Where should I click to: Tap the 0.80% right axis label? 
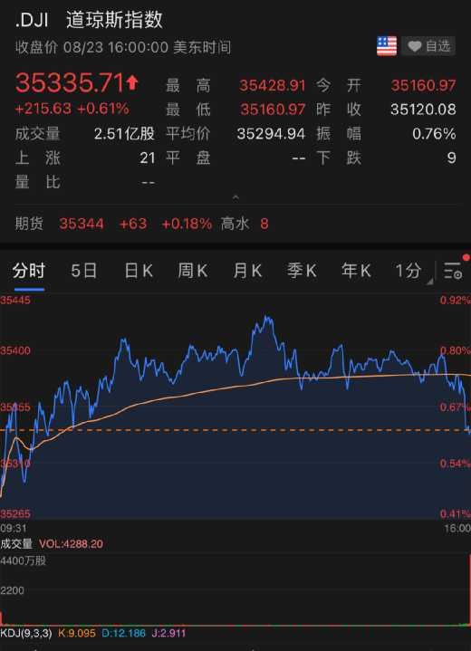click(x=456, y=350)
